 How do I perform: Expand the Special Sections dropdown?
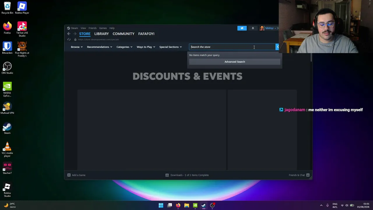tap(170, 47)
